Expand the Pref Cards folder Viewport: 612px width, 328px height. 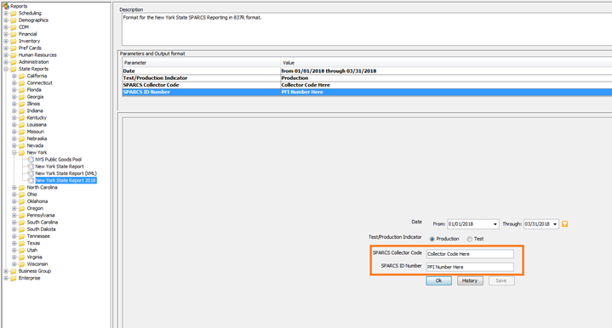6,48
